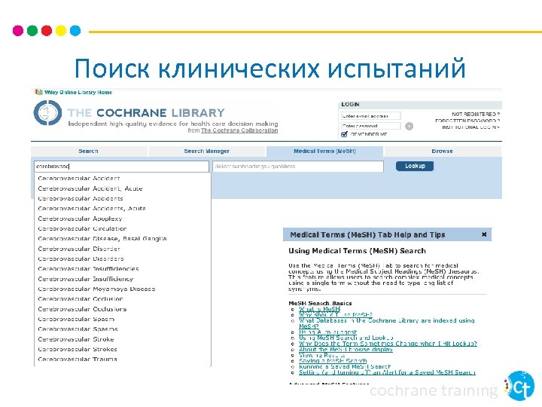Open the What is MeSH help link

[320, 309]
